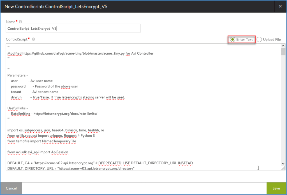Click the 'import os, subprocess, json' line
287x195 pixels.
[56, 130]
